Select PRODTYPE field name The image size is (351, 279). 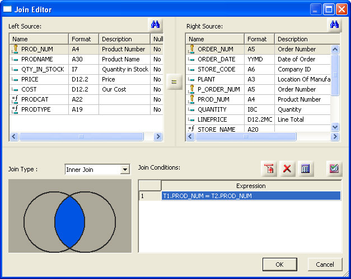36,109
